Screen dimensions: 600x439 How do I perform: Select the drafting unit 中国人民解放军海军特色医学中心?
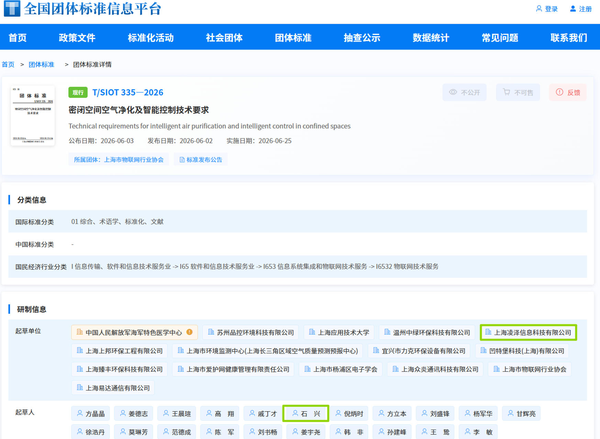[x=134, y=332]
